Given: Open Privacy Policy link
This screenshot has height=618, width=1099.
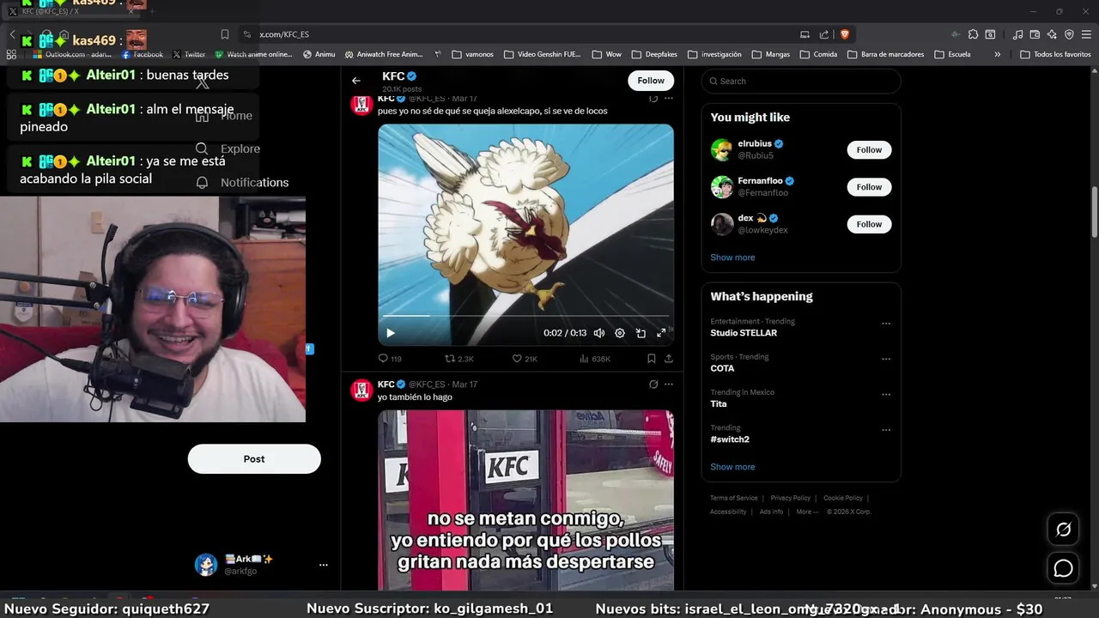Looking at the screenshot, I should coord(790,498).
